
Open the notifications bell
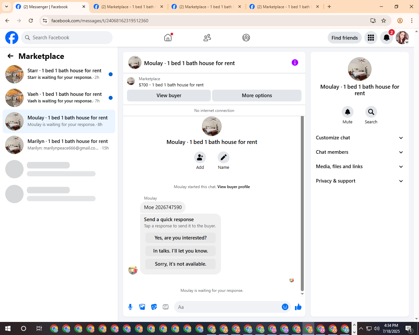point(387,38)
